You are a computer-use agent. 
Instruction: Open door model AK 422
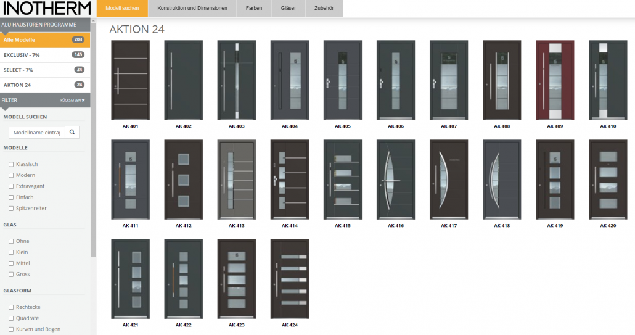tap(184, 279)
